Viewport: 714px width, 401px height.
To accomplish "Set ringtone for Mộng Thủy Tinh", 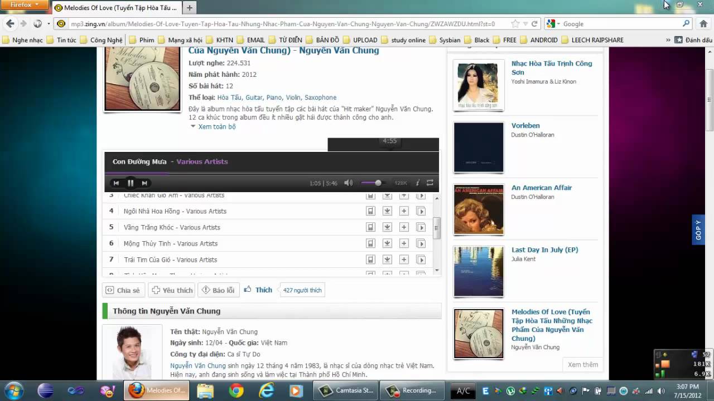I will coord(370,243).
